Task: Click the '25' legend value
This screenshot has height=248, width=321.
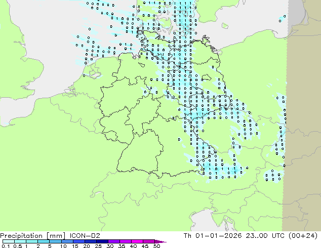Action: (x=98, y=246)
